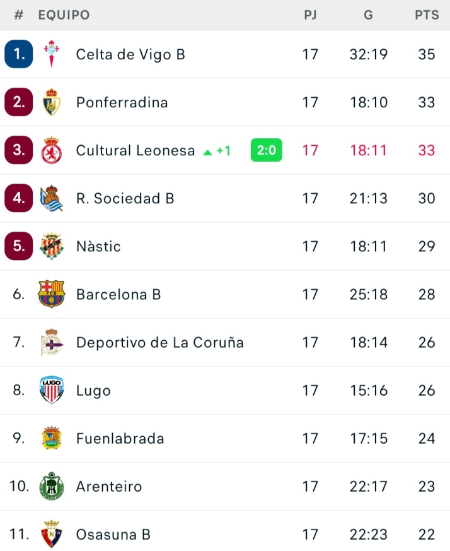Select the PJ column header
Screen dimensions: 450x551
(x=310, y=15)
